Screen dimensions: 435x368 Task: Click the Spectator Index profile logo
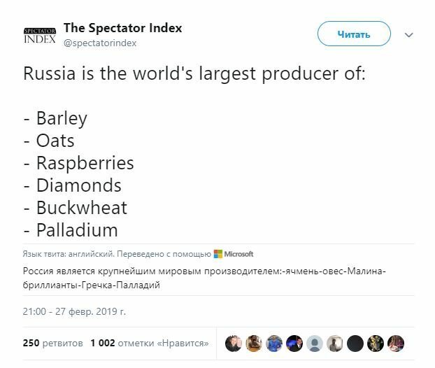(x=40, y=35)
